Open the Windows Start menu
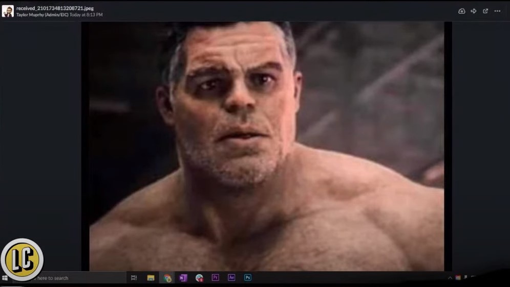 [x=5, y=278]
